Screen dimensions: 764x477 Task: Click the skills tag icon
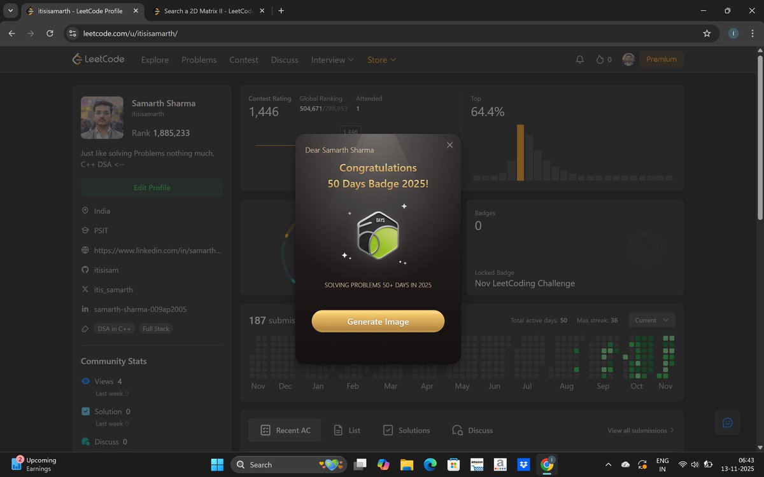[x=85, y=329]
